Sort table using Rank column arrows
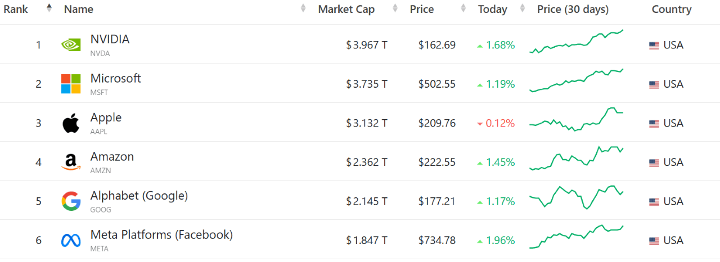Viewport: 720px width, 262px height. click(49, 8)
